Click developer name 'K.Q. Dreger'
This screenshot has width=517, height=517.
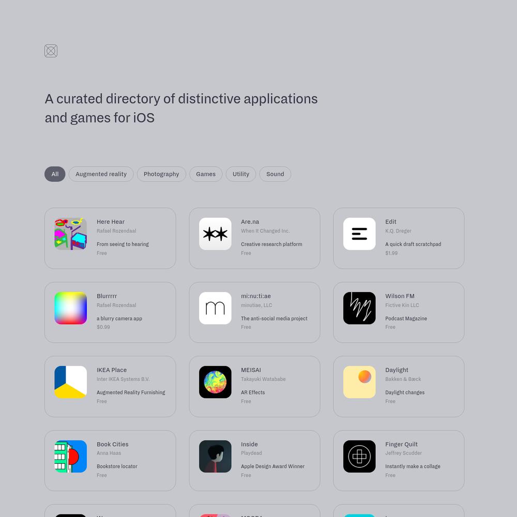pos(398,231)
